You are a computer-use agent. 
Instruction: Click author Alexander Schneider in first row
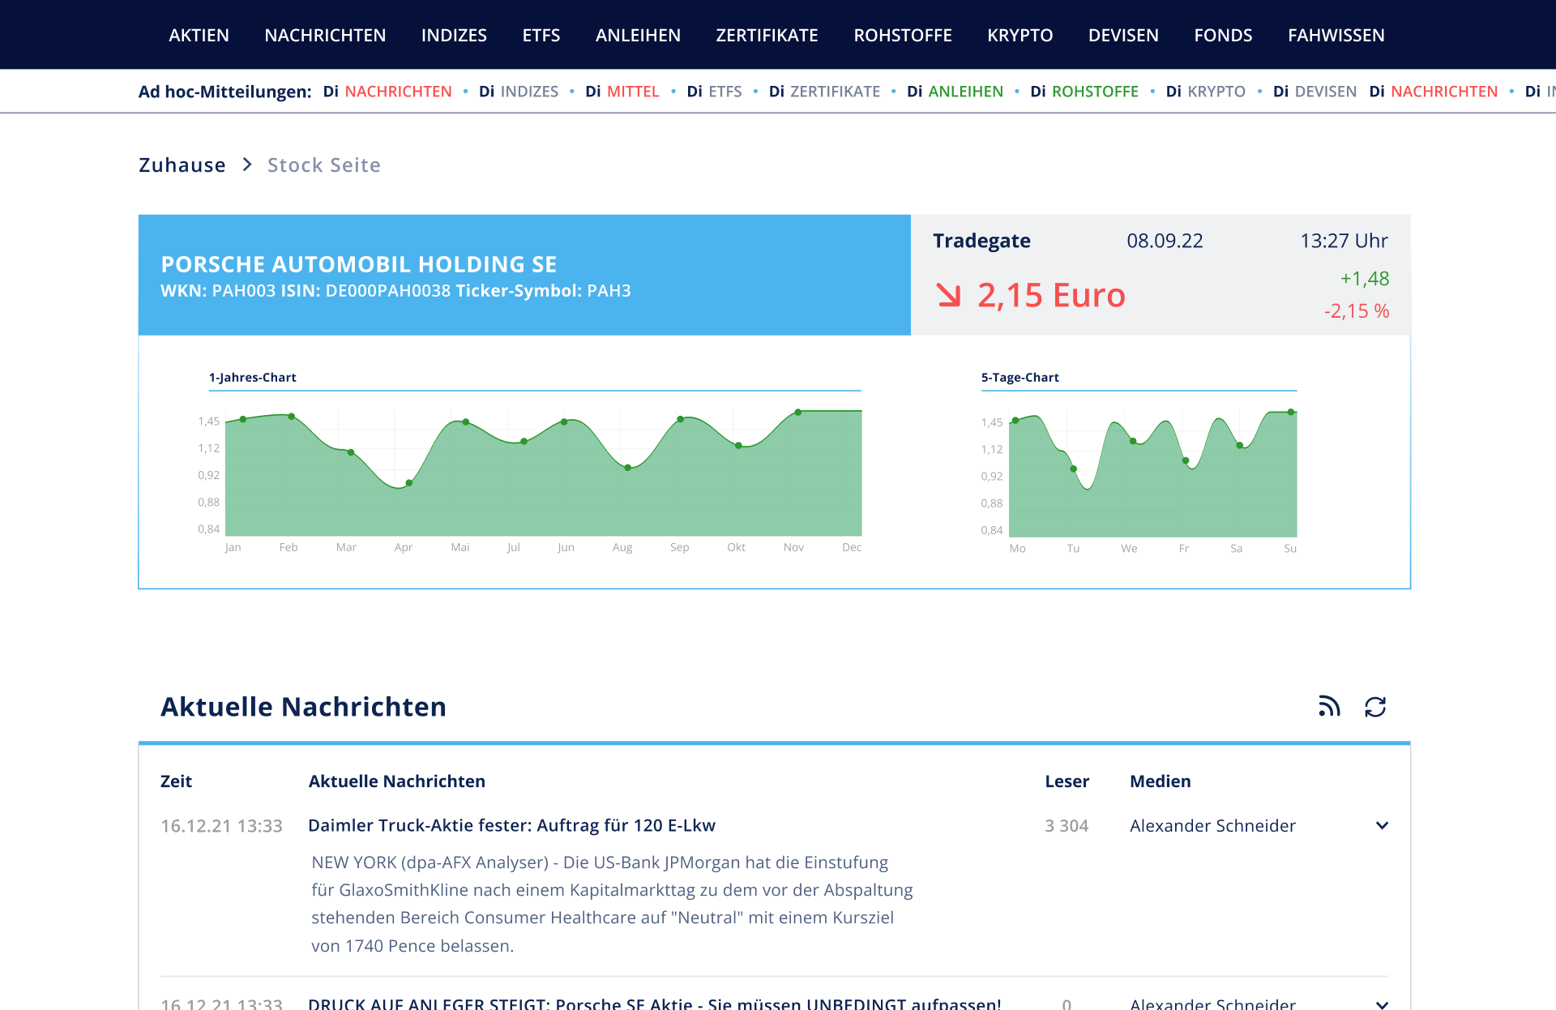(x=1212, y=825)
